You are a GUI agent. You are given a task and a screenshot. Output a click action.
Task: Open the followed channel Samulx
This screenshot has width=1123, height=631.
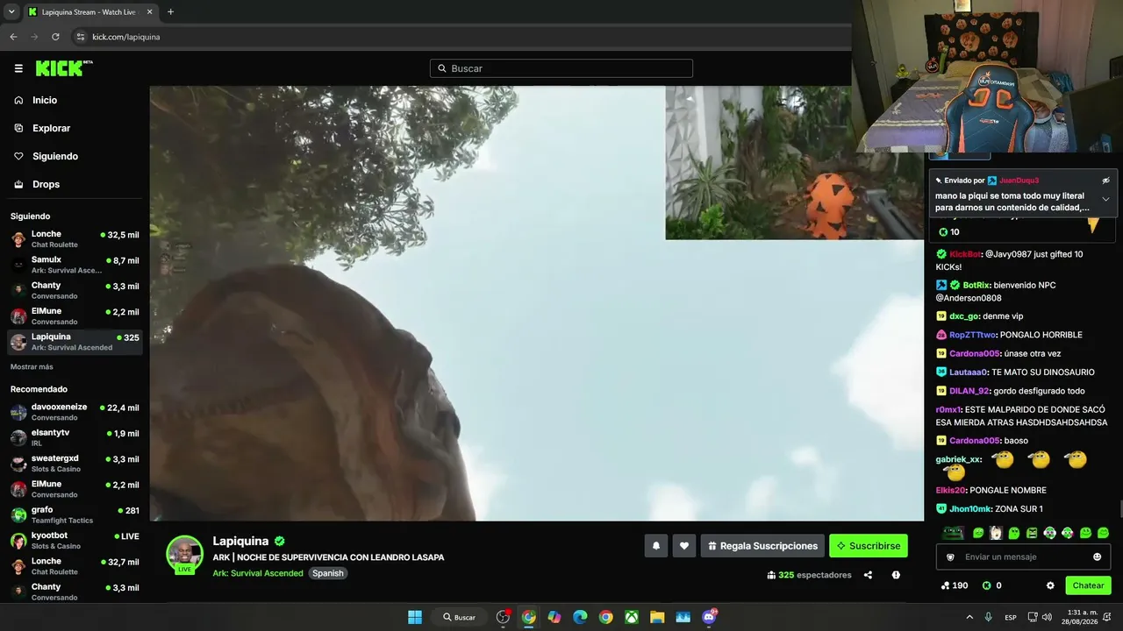tap(75, 265)
